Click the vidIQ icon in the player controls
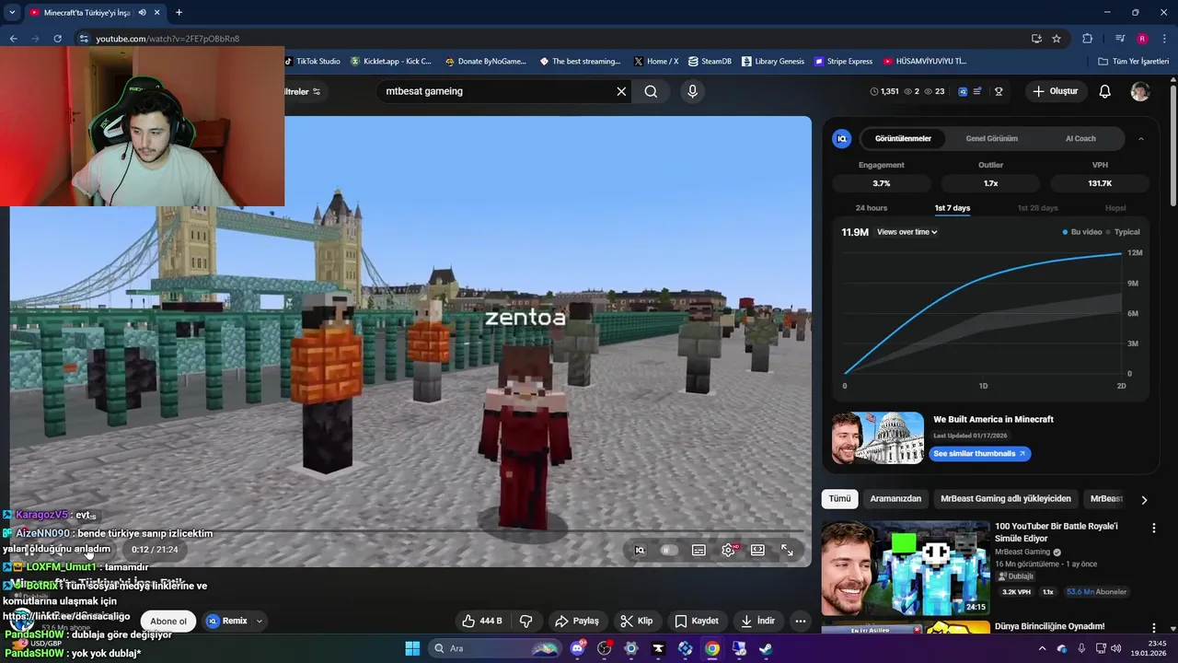The height and width of the screenshot is (663, 1178). pyautogui.click(x=640, y=550)
